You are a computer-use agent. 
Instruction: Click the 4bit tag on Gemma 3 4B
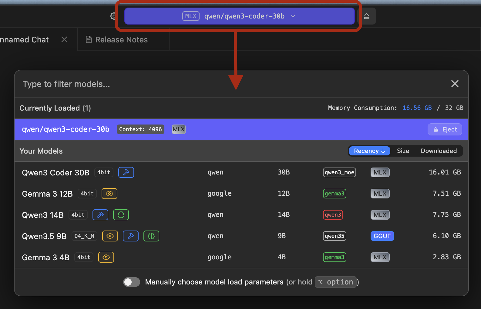click(84, 257)
